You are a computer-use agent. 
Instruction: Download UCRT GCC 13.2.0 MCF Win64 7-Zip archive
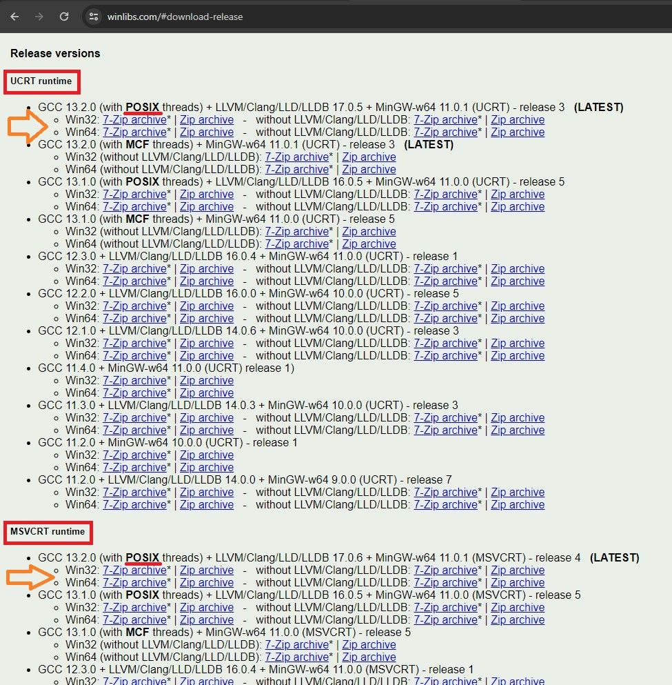click(x=297, y=169)
